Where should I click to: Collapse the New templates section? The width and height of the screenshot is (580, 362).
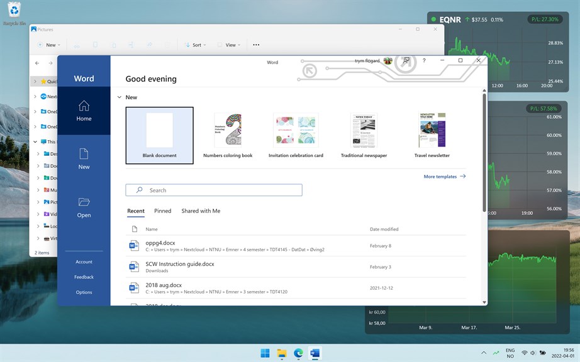[120, 97]
